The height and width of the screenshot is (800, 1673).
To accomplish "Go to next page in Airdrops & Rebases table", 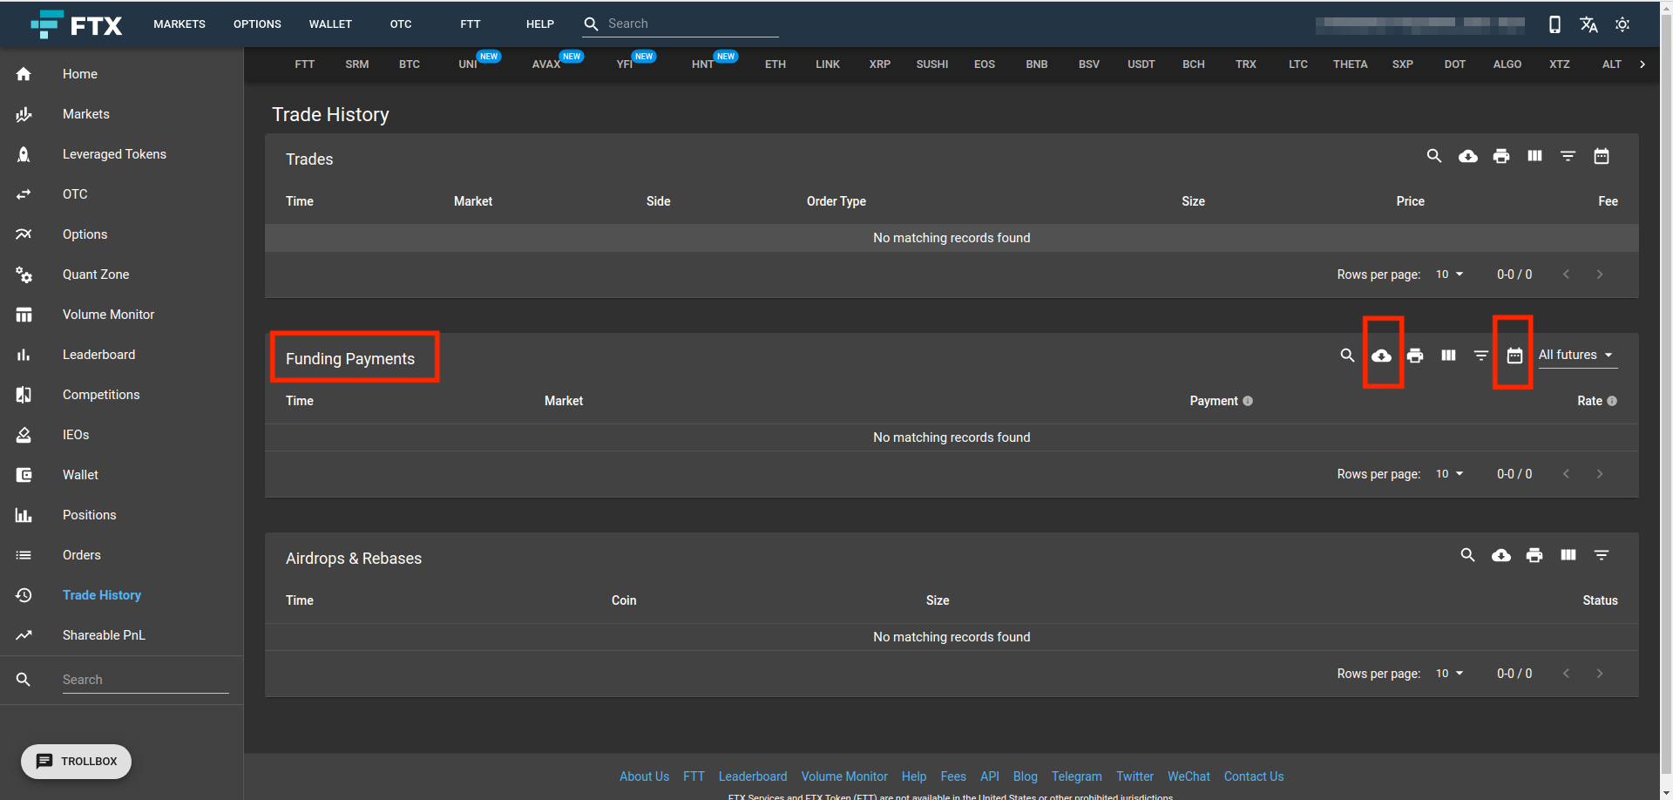I will pos(1600,674).
